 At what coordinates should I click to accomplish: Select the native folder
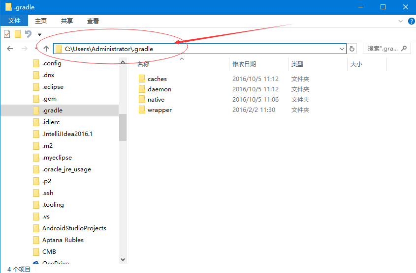click(156, 100)
